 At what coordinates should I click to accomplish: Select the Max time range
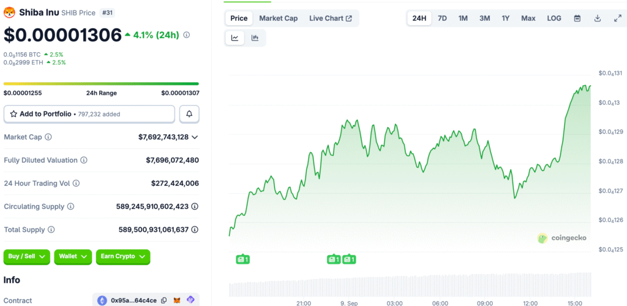pyautogui.click(x=528, y=18)
